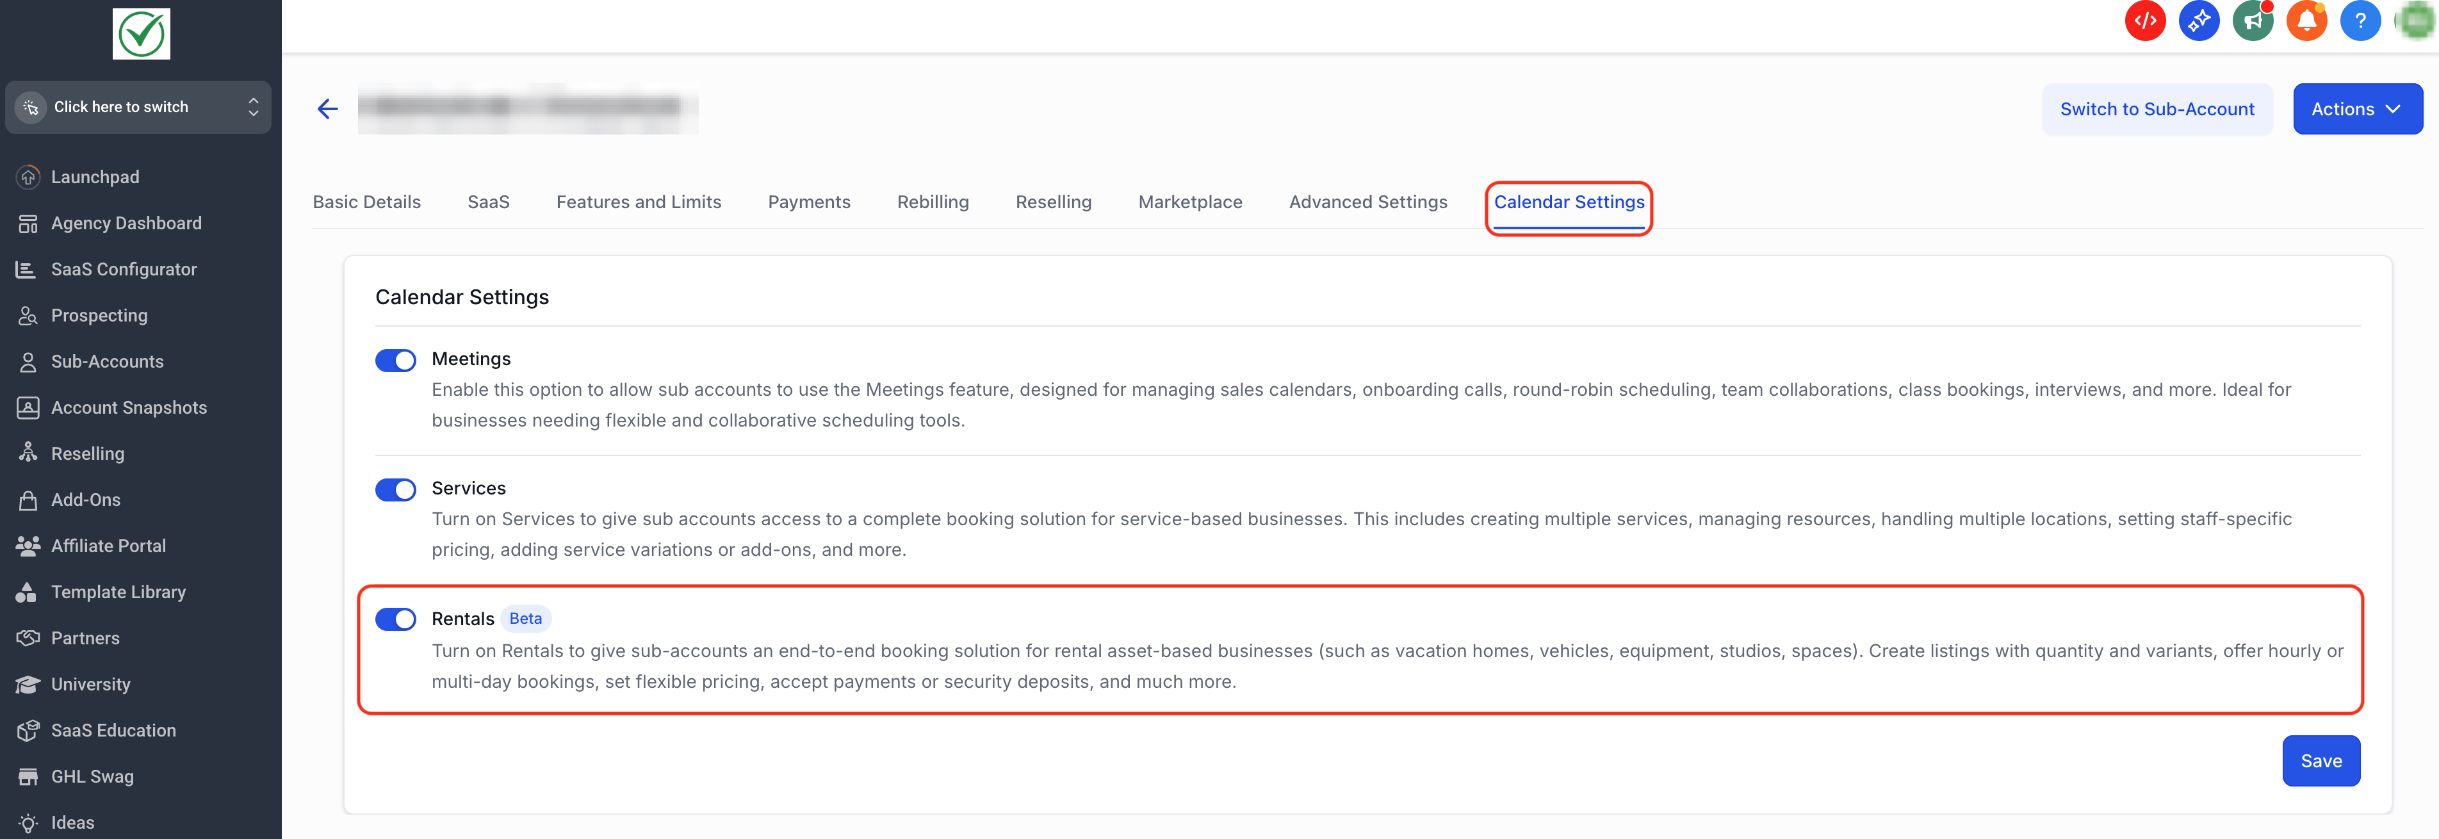Viewport: 2439px width, 839px height.
Task: Turn off the Services toggle
Action: coord(396,489)
